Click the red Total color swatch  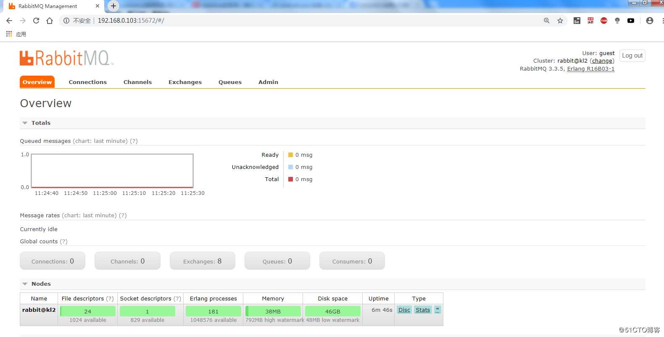point(290,179)
